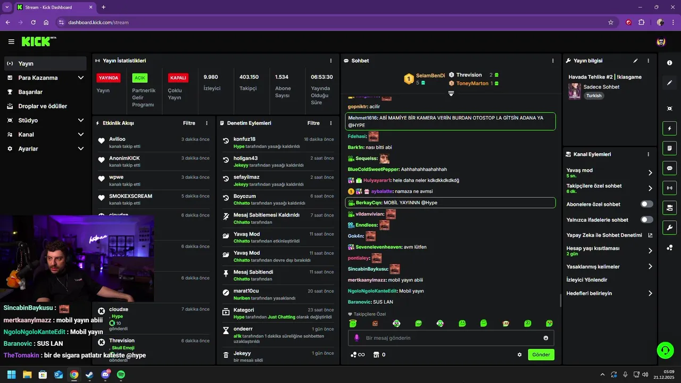This screenshot has height=383, width=681.
Task: Click the pencil edit icon in Yayın bilgisi
Action: pos(635,61)
